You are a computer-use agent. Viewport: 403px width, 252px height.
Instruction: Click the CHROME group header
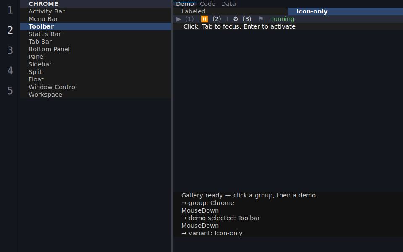[x=96, y=4]
